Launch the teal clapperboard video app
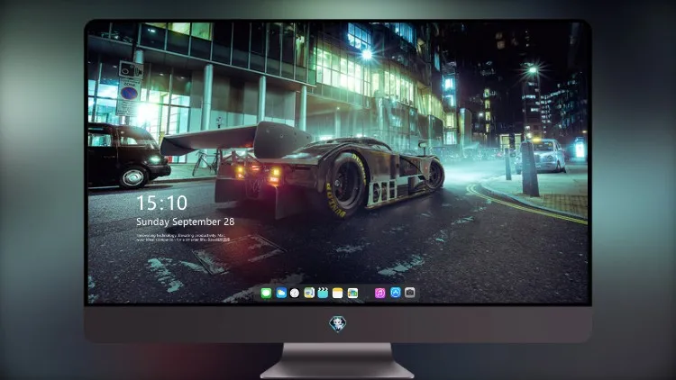The image size is (676, 380). click(323, 293)
